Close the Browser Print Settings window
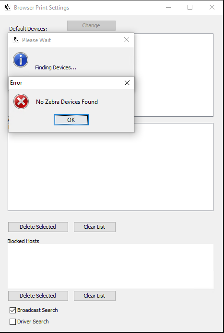Screen dimensions: 224x333 [212, 8]
